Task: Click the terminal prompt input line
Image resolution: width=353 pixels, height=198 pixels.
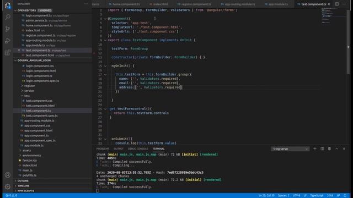Action: click(x=98, y=191)
